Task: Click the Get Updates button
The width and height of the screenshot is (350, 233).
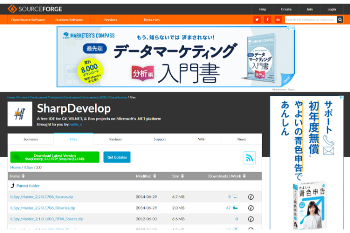Action: pos(117,157)
